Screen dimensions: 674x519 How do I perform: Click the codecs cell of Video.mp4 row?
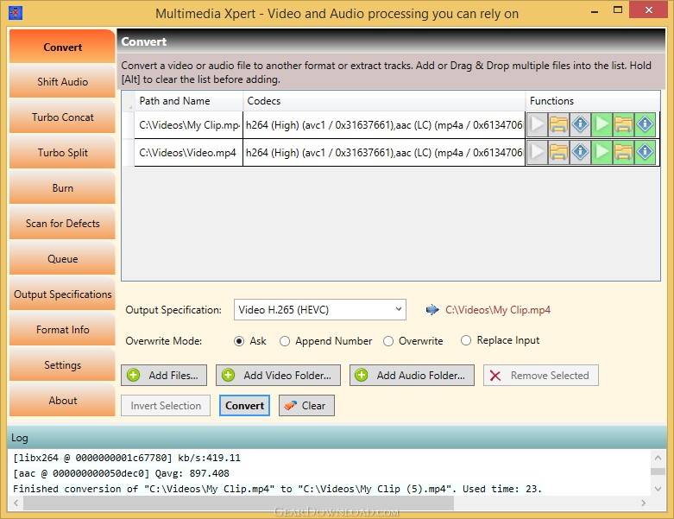(x=384, y=152)
